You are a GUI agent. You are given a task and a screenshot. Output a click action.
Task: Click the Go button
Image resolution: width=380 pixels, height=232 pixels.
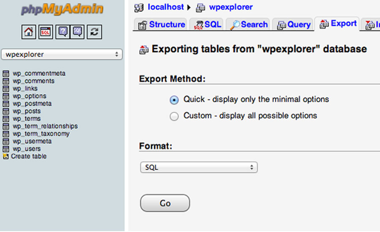(x=165, y=203)
